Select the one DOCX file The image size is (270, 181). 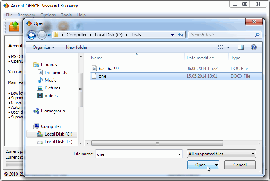tap(176, 76)
